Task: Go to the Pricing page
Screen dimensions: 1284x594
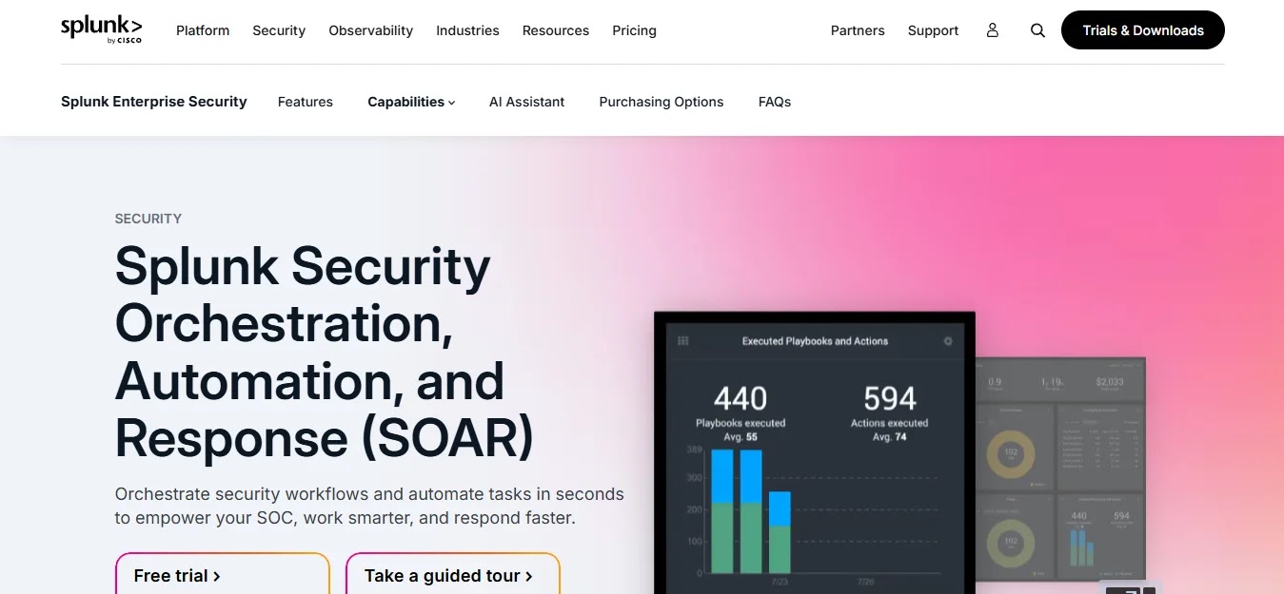Action: coord(634,30)
